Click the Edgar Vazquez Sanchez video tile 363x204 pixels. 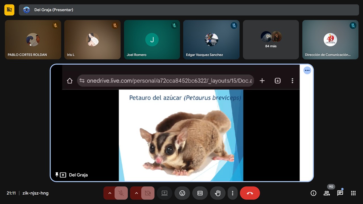pyautogui.click(x=211, y=40)
